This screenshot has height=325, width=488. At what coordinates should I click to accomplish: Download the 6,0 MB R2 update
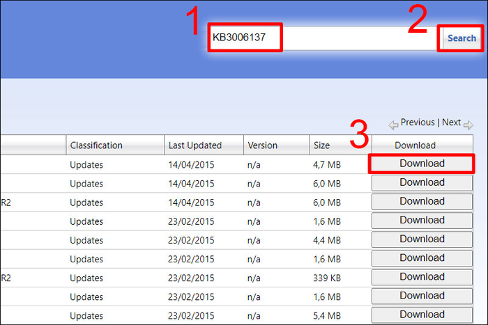tap(422, 201)
